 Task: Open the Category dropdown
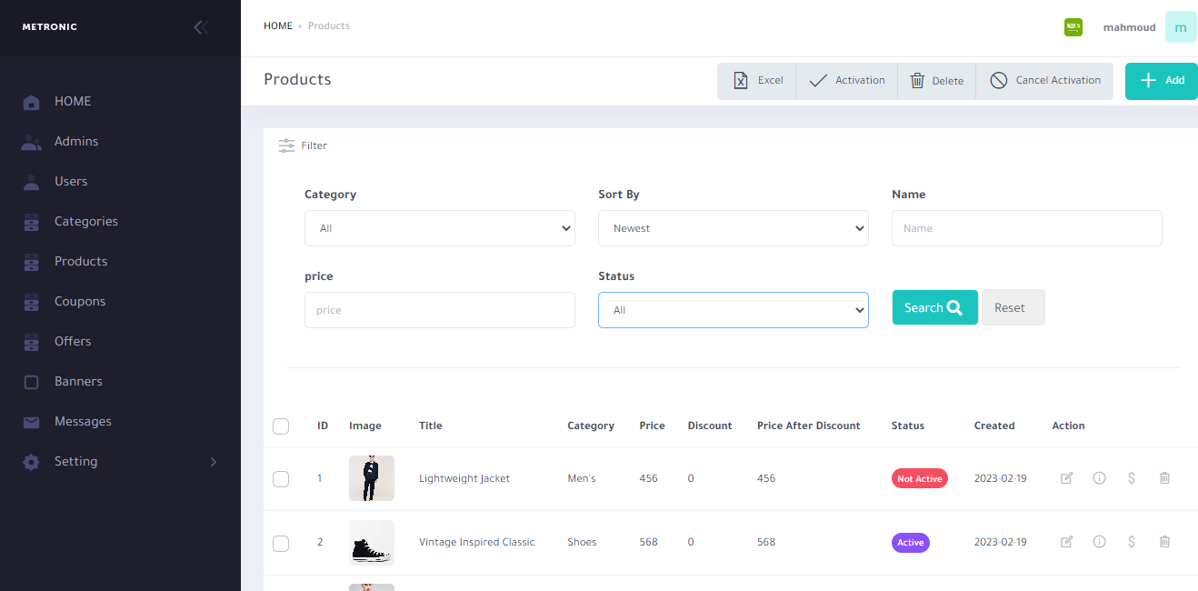pos(440,228)
